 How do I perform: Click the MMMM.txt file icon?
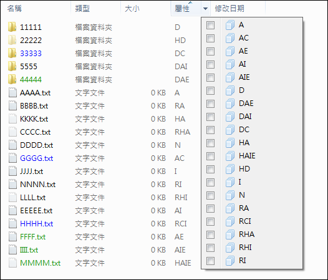coord(12,263)
